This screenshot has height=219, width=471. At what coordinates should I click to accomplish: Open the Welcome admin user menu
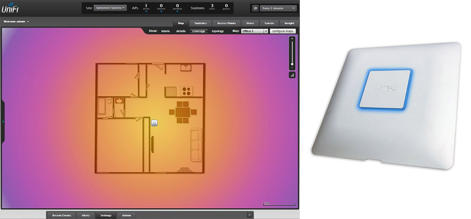16,22
